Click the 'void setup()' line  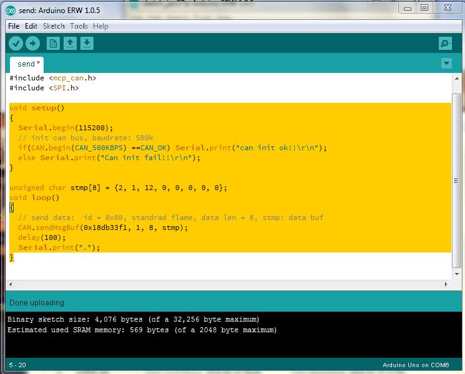tap(37, 108)
